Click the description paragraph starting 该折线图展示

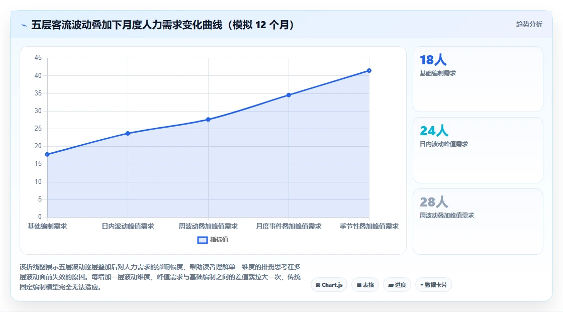coord(160,277)
